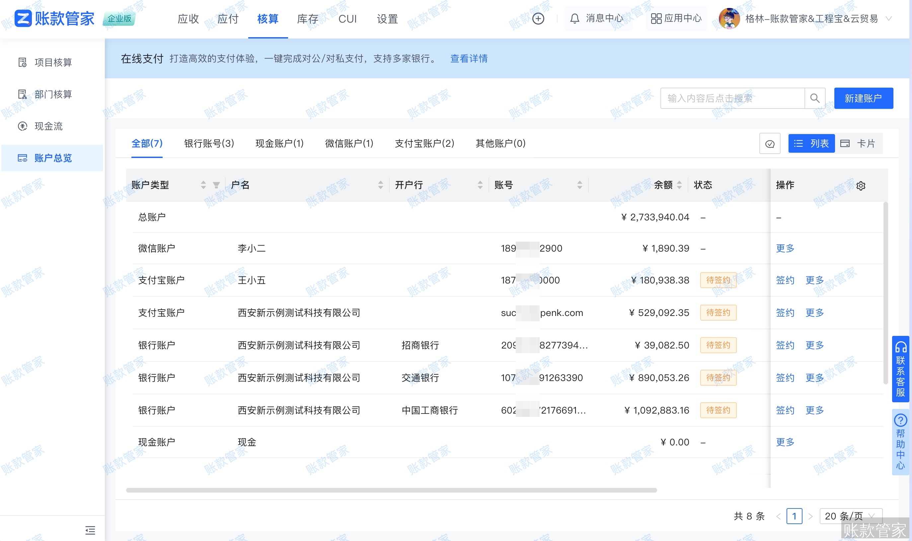
Task: Toggle the signing status bubble icon
Action: click(x=770, y=144)
